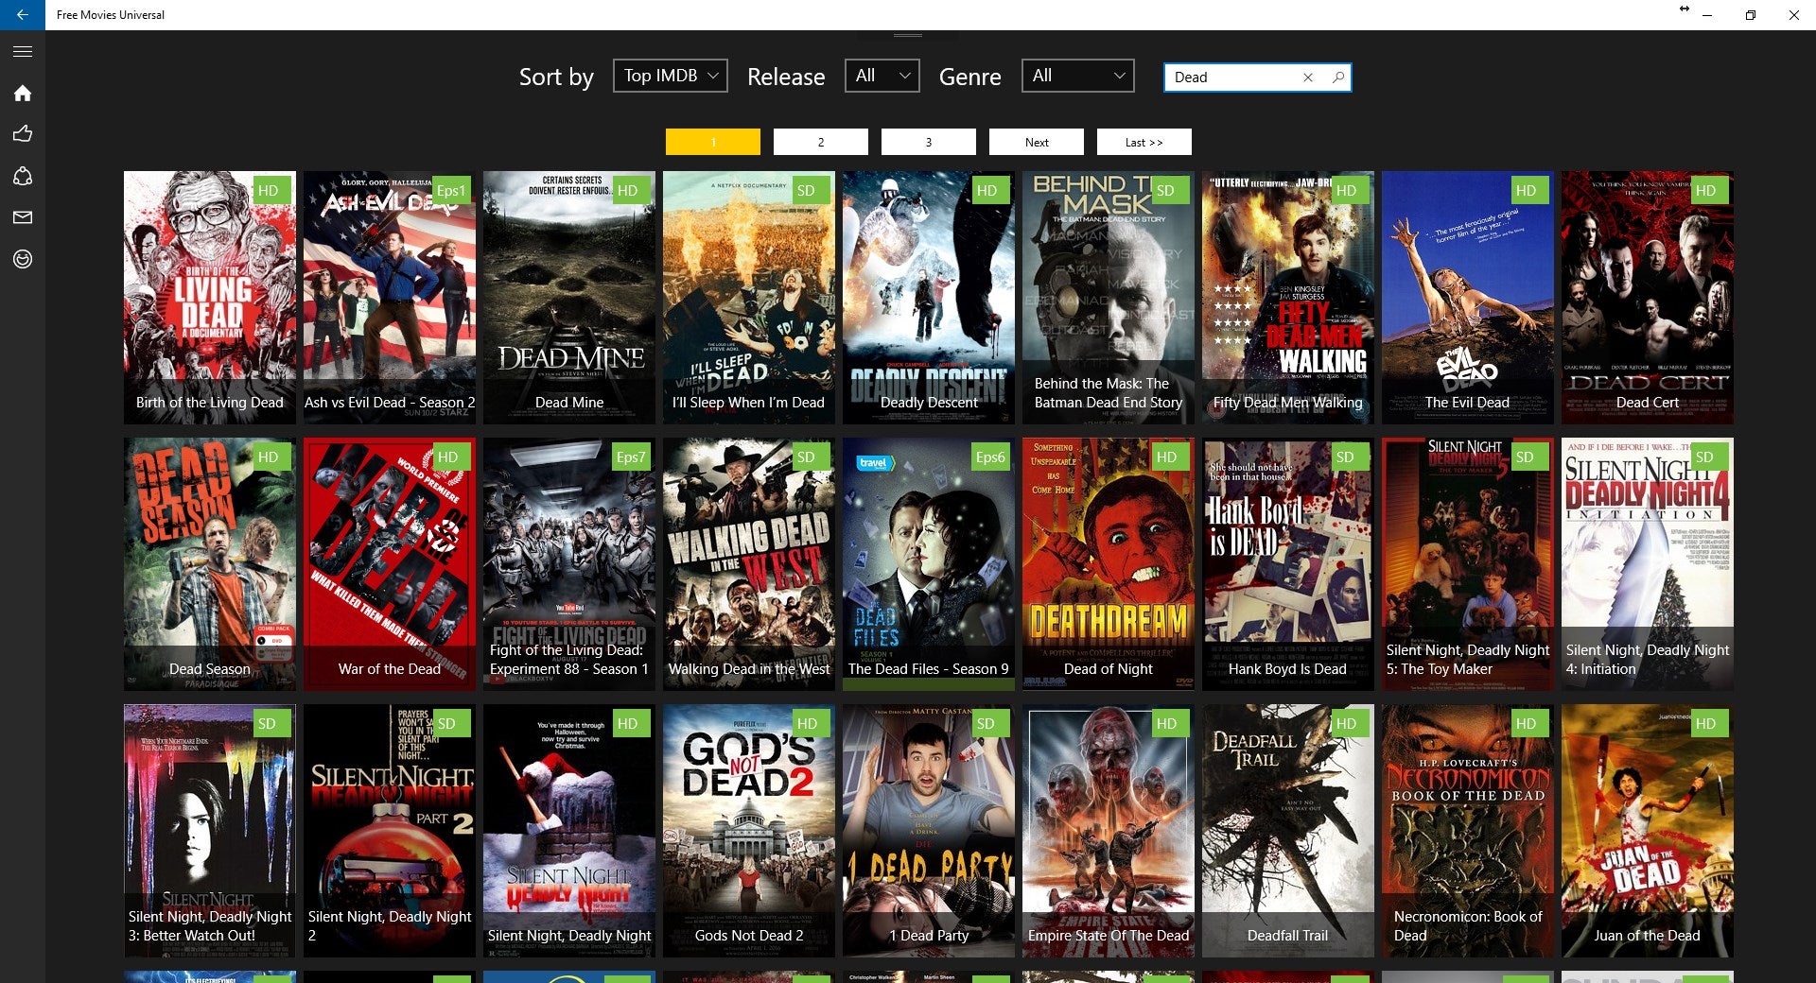1816x983 pixels.
Task: Click the Eps6 badge on The Dead Files
Action: [990, 457]
